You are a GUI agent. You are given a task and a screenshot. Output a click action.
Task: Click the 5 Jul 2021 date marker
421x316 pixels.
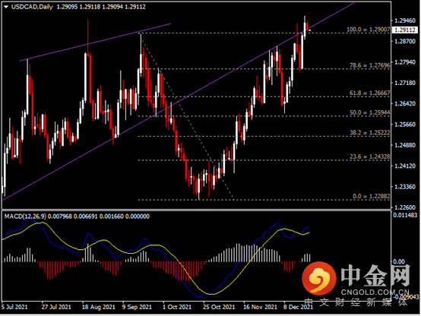tap(14, 307)
